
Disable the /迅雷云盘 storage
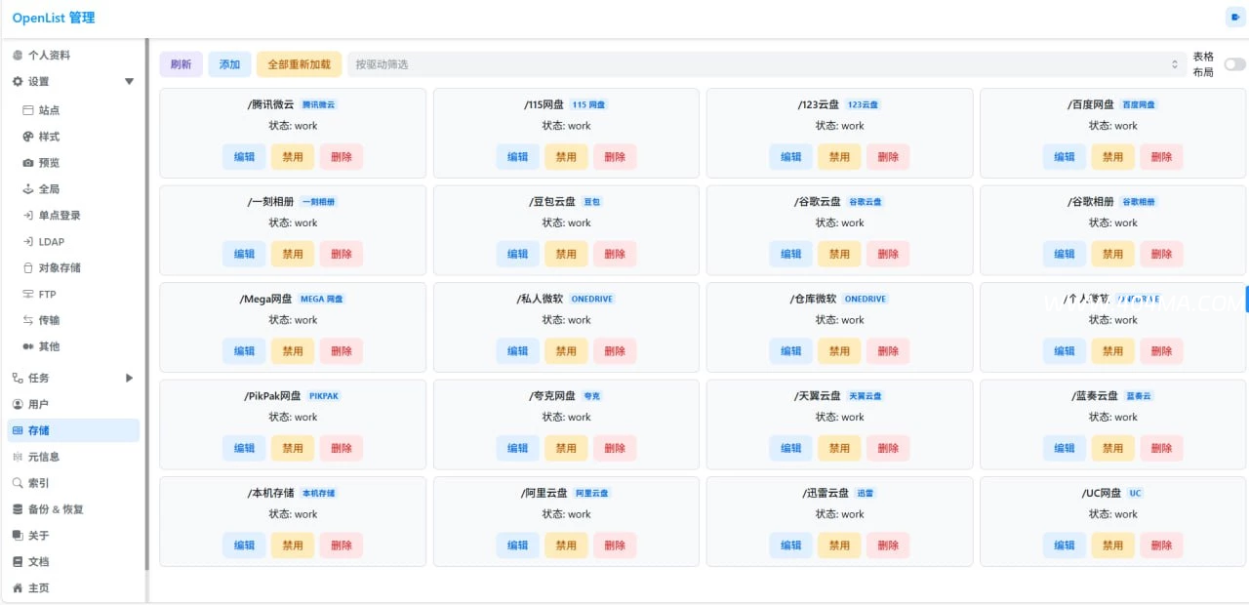coord(839,545)
